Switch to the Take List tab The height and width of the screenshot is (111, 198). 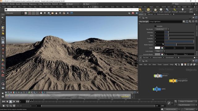click(150, 14)
